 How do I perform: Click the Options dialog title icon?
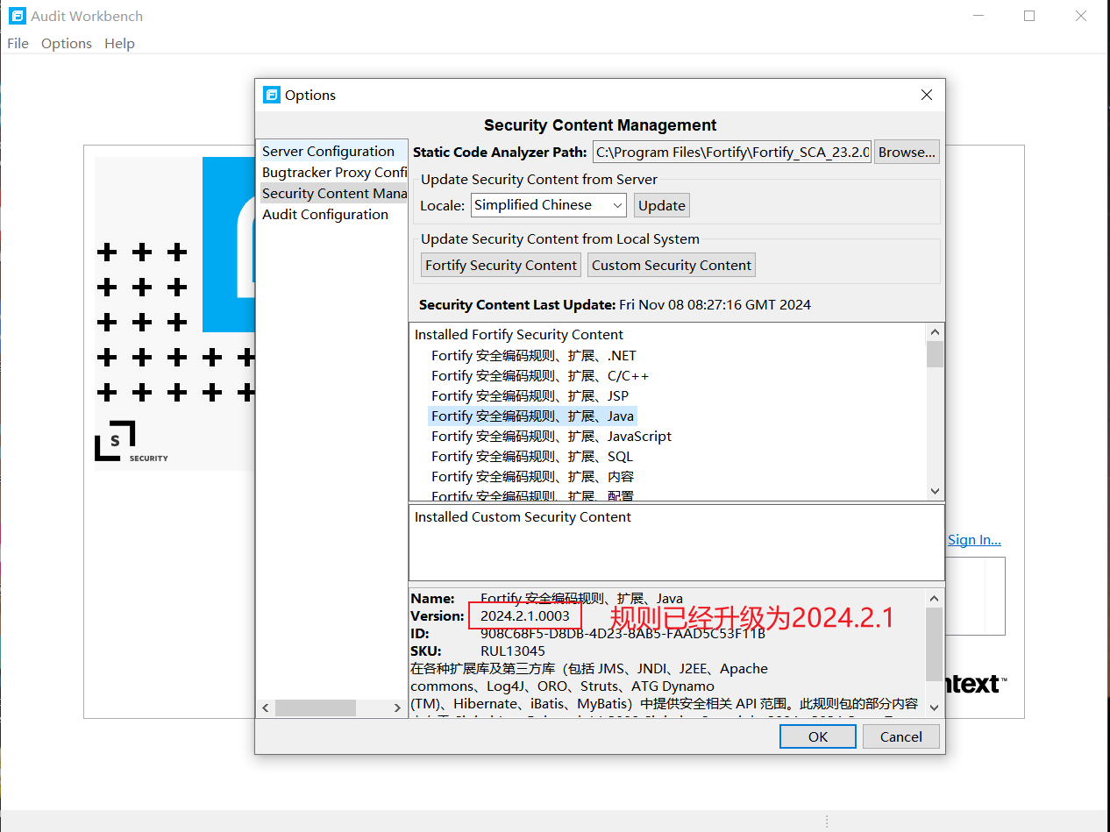[272, 95]
